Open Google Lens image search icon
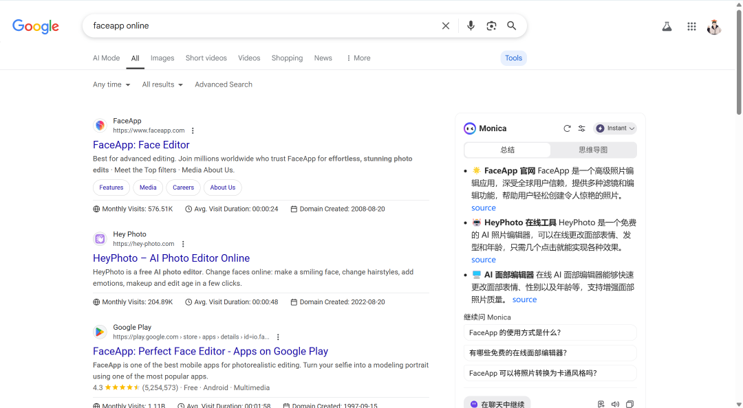 491,25
